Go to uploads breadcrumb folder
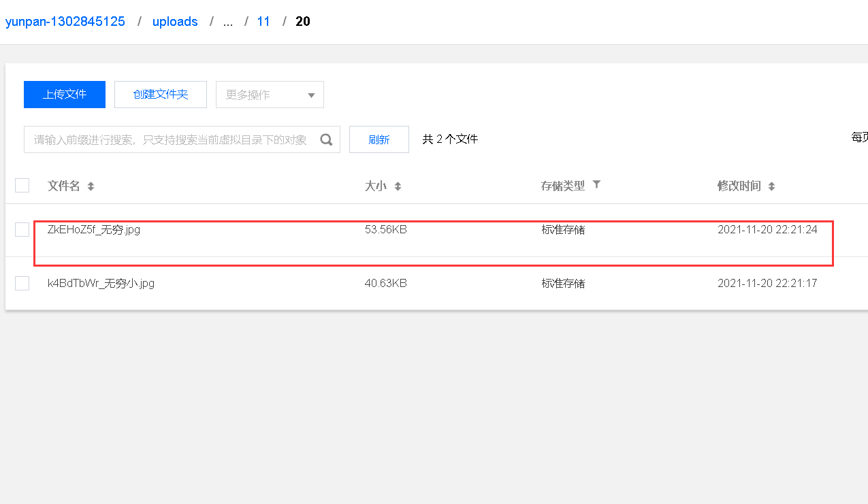Screen dimensions: 868x504 pos(175,22)
